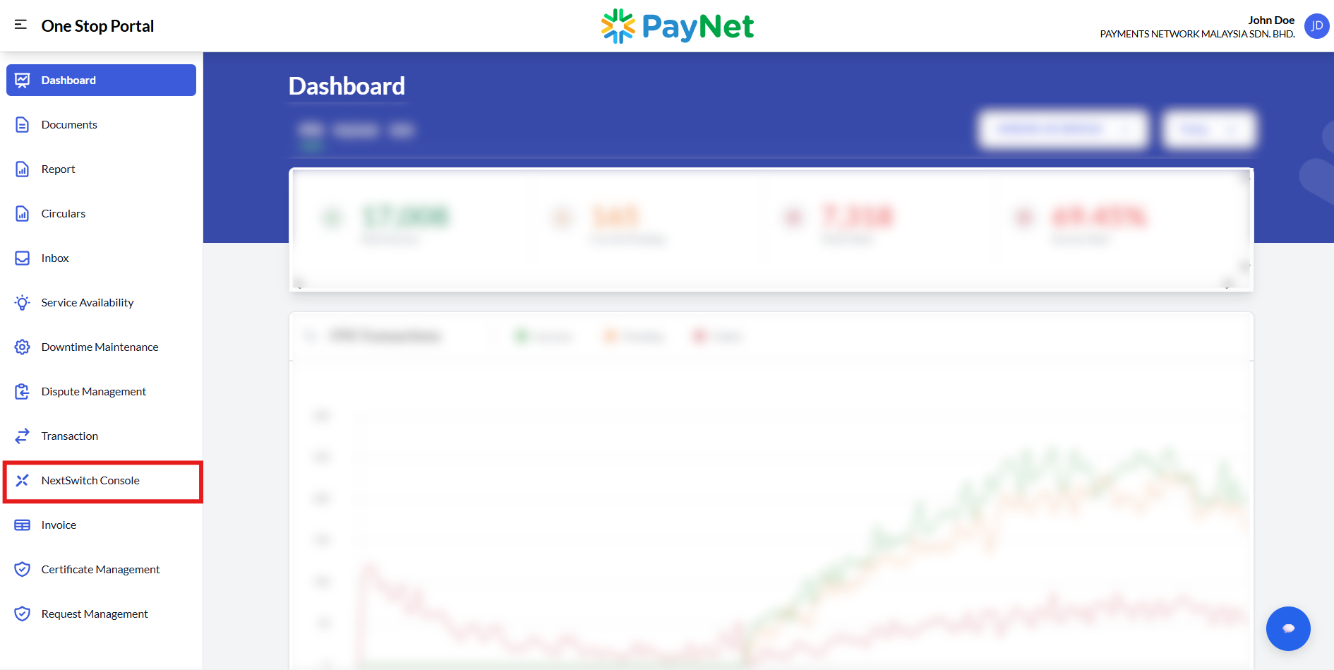Click the Service Availability bulb icon
The width and height of the screenshot is (1334, 670).
coord(22,302)
